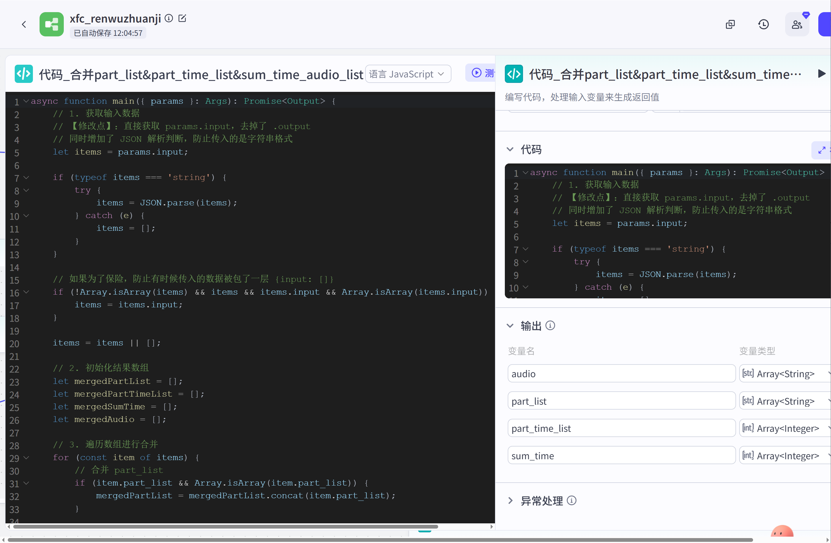Viewport: 831px width, 543px height.
Task: Collapse the 输出 section
Action: click(x=510, y=326)
